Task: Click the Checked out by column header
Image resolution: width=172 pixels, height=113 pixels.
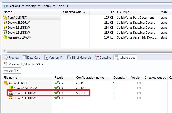Action: 155,78
